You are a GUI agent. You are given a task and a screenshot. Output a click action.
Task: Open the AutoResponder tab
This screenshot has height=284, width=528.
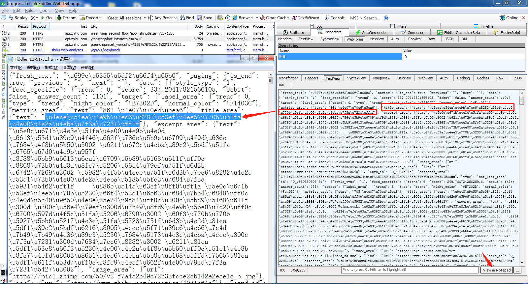[371, 33]
